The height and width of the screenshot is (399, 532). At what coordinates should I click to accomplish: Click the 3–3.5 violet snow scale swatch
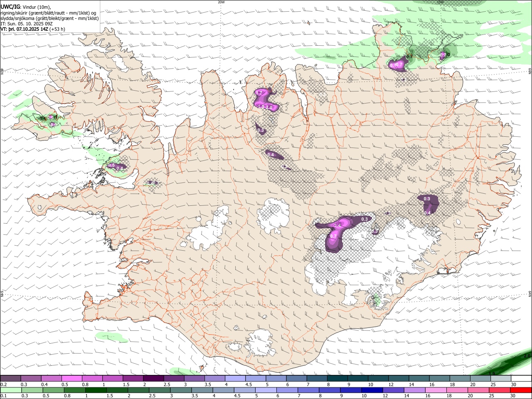[x=194, y=379]
